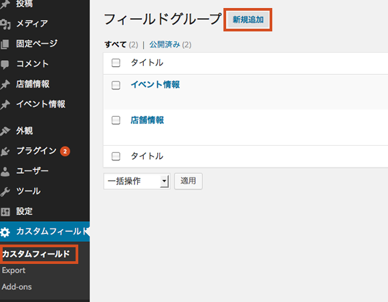Toggle select-all checkbox in table footer
This screenshot has height=302, width=388.
pos(116,156)
